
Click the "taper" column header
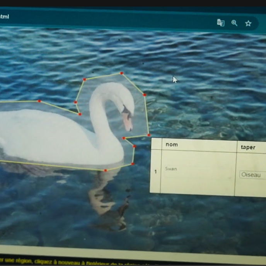click(248, 147)
